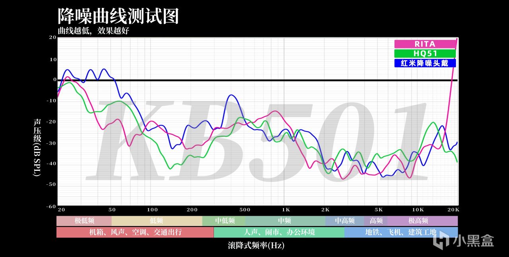Image resolution: width=509 pixels, height=257 pixels.
Task: Select the 极高频 frequency band
Action: click(x=423, y=221)
